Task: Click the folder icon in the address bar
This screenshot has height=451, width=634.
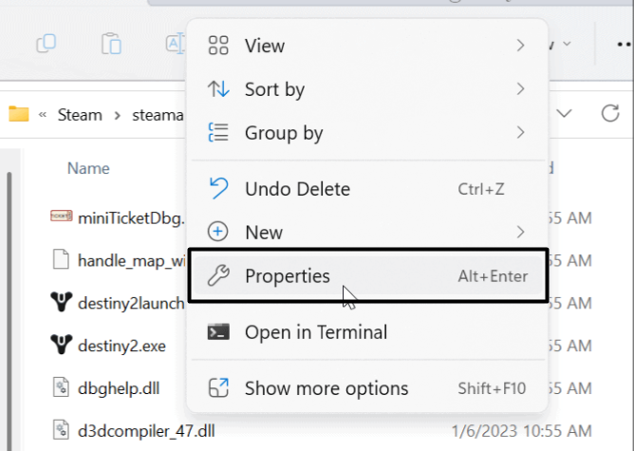Action: (x=19, y=115)
